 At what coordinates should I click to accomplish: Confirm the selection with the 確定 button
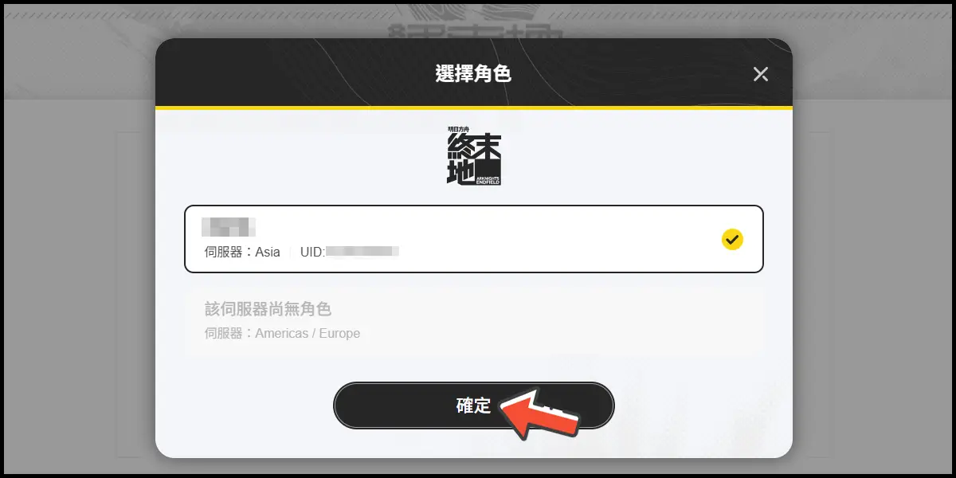point(474,405)
